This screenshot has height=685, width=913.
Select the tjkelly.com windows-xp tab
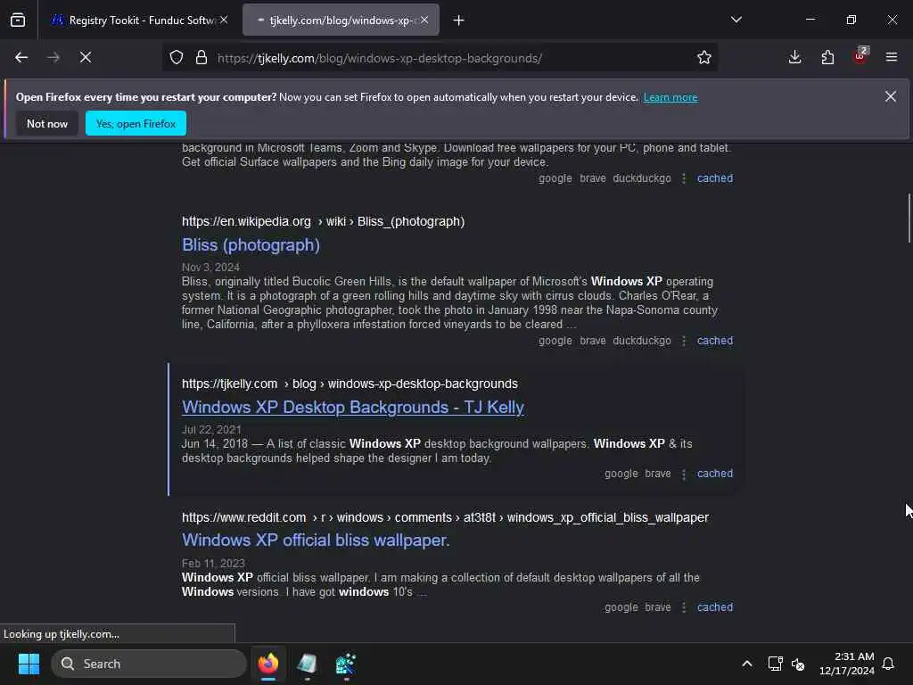[341, 20]
